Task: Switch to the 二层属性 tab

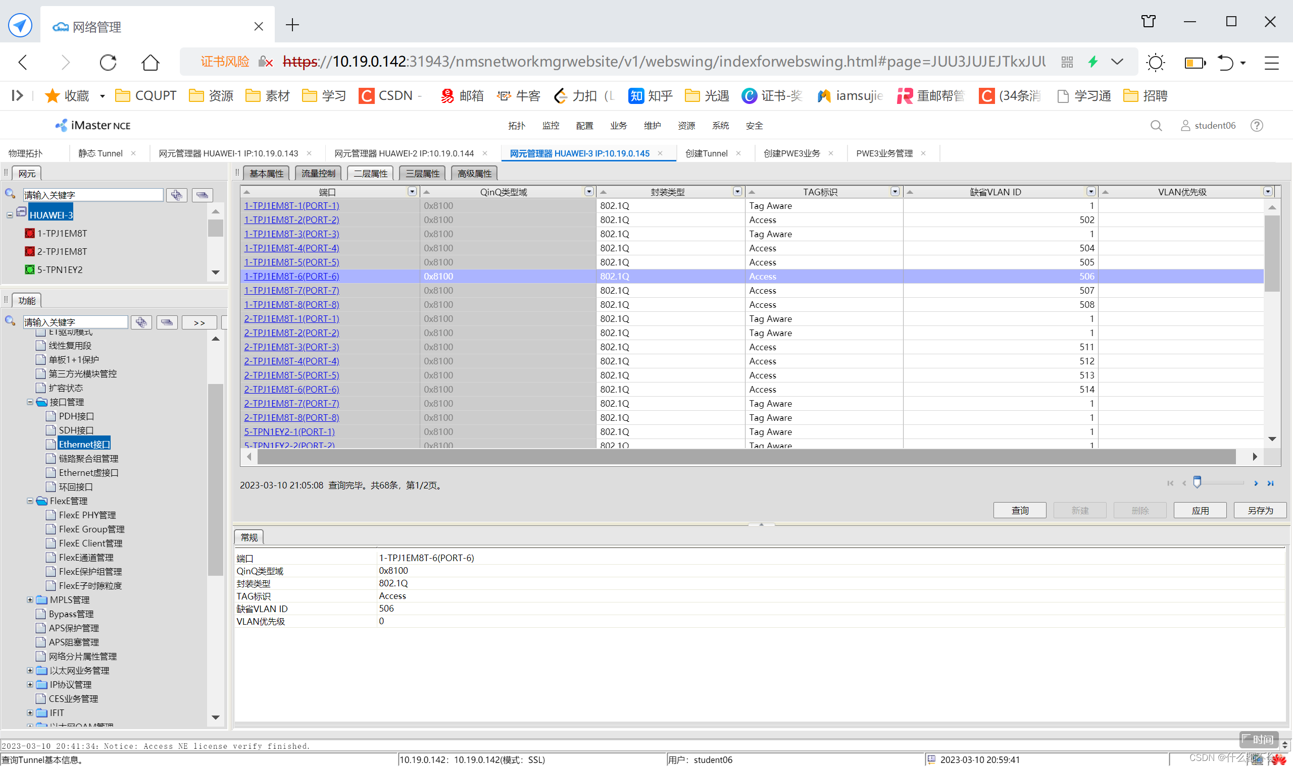Action: tap(370, 174)
